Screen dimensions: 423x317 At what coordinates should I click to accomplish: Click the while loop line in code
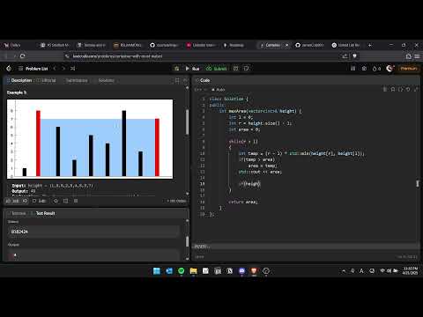pos(243,141)
